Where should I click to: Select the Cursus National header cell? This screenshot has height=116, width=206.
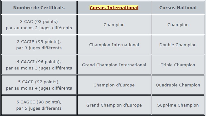tap(178, 8)
